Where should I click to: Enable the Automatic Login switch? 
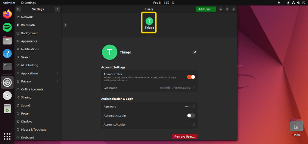[191, 116]
